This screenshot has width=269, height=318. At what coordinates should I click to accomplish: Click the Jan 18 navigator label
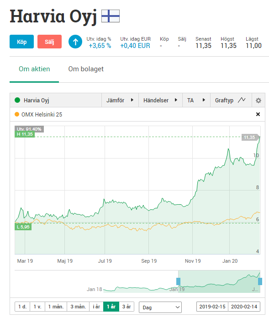point(95,289)
